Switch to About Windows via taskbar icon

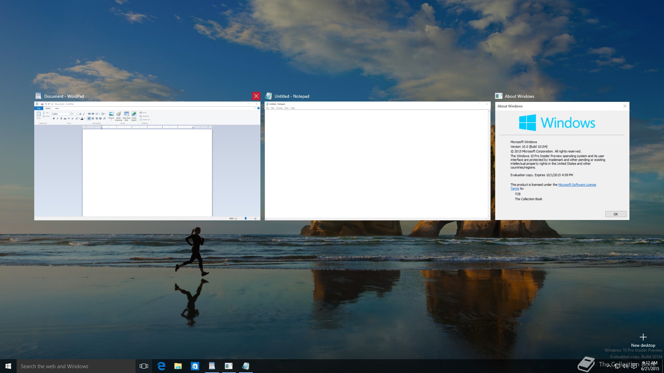(229, 366)
